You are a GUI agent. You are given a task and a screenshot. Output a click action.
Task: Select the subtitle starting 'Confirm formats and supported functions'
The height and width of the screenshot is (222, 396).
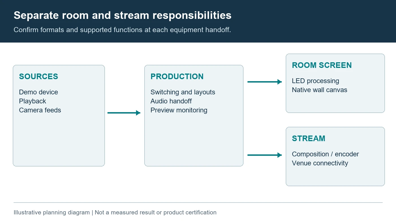[x=122, y=30]
